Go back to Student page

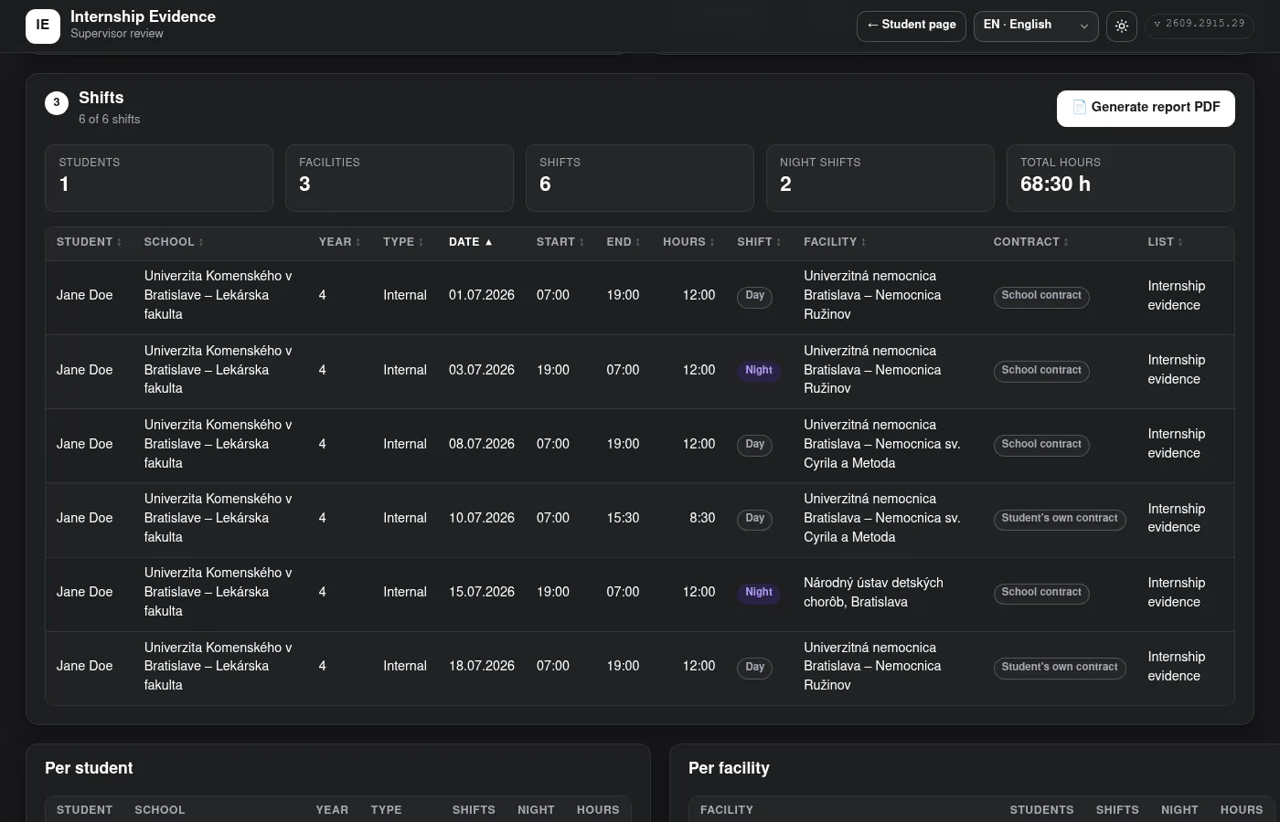click(x=912, y=26)
